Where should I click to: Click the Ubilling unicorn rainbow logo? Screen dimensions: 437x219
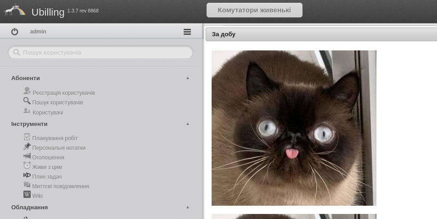click(x=15, y=10)
